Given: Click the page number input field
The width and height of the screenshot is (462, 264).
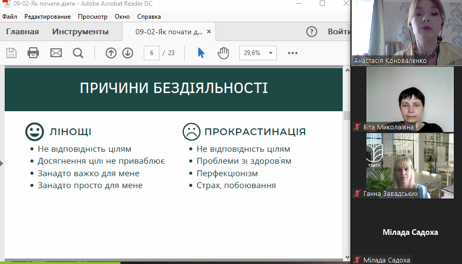Looking at the screenshot, I should 151,52.
